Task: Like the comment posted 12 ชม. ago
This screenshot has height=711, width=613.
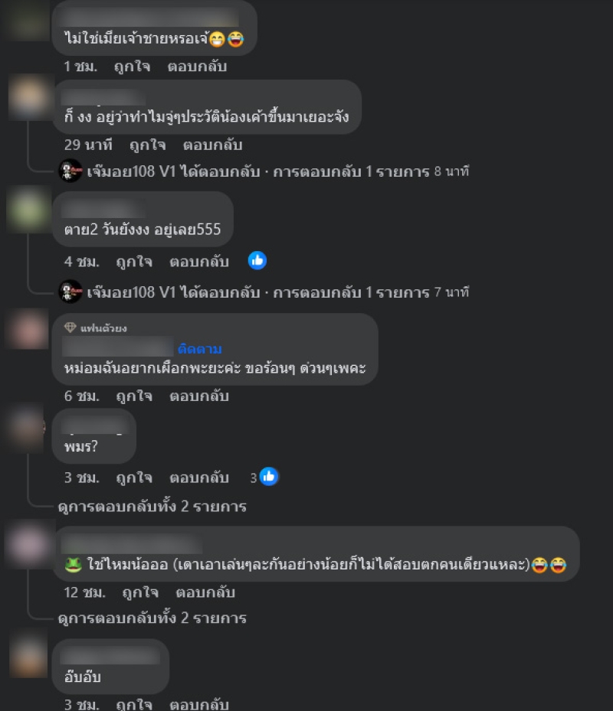Action: point(140,592)
